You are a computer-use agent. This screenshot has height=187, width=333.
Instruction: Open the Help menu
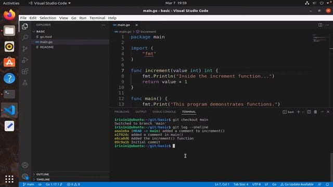coord(112,18)
